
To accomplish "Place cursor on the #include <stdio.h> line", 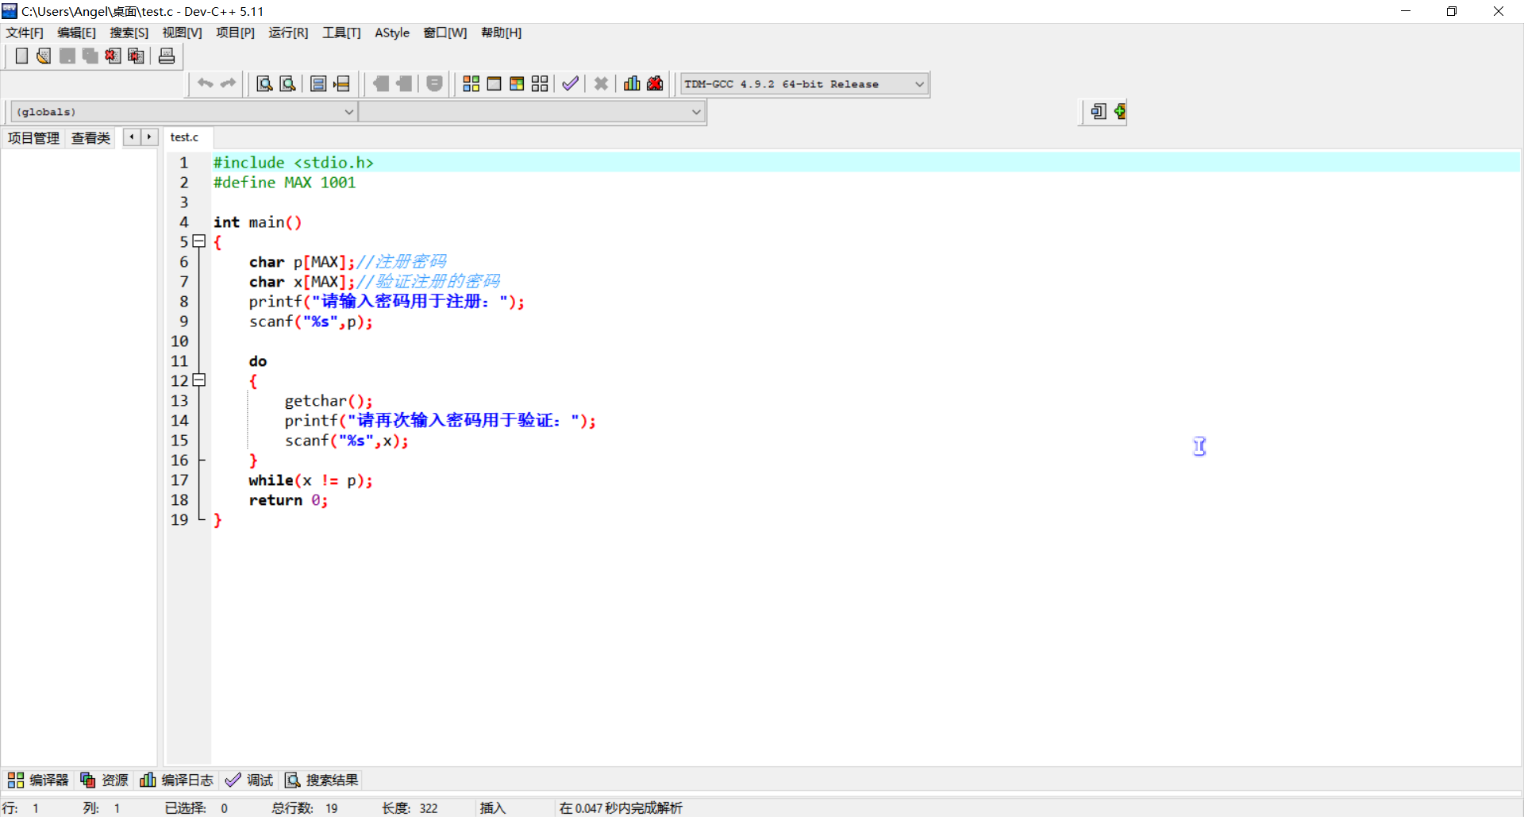I will coord(293,163).
